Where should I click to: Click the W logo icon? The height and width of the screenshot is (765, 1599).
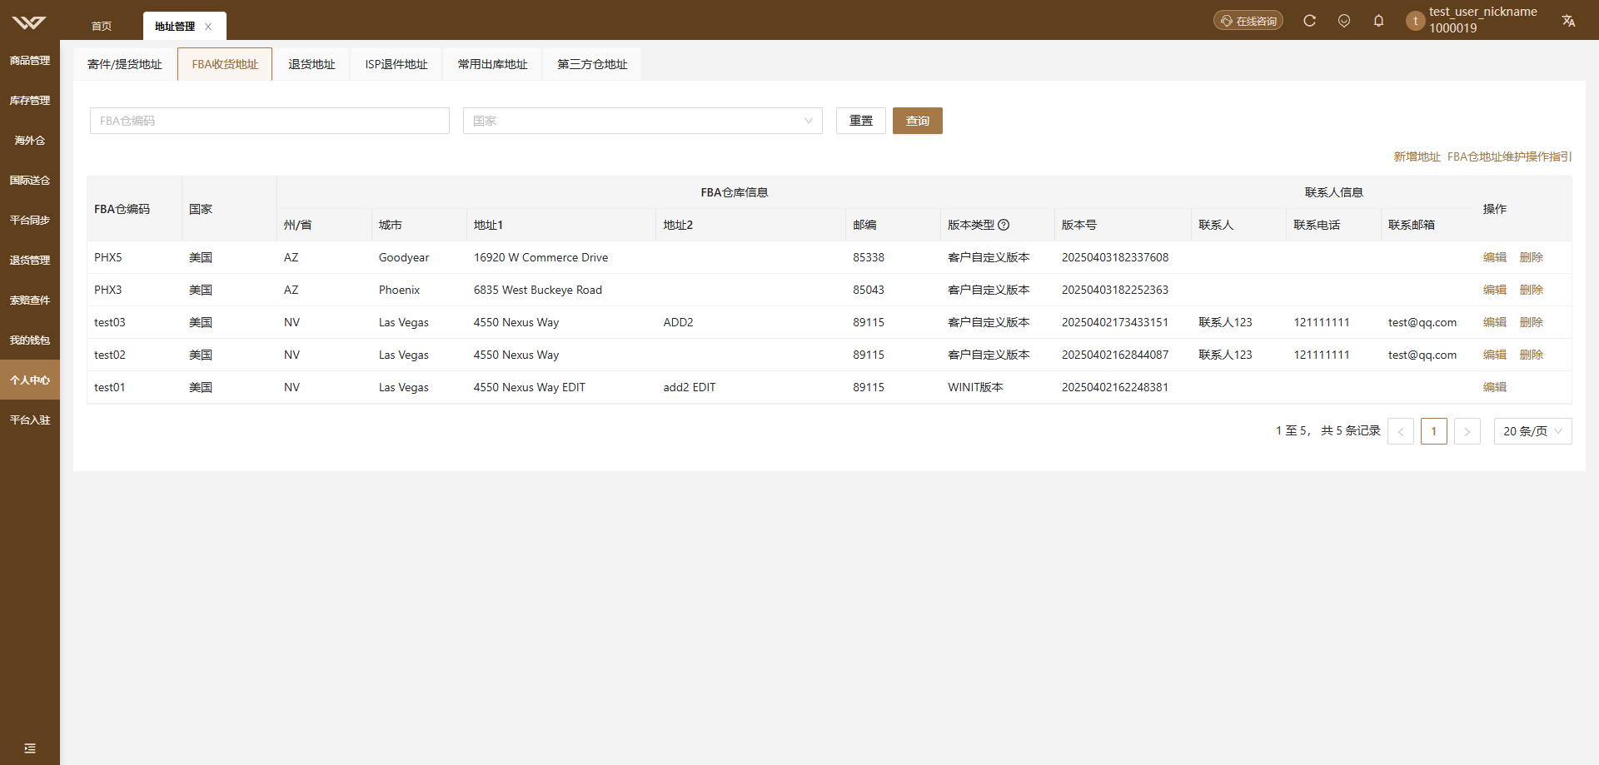[x=29, y=22]
